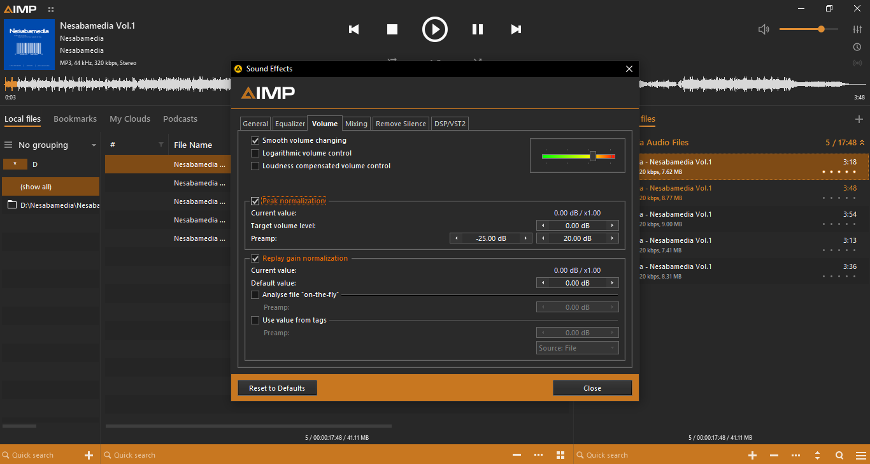Open the Source: File combo box
This screenshot has height=464, width=870.
point(577,348)
